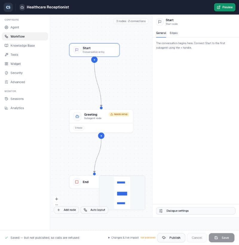Image resolution: width=239 pixels, height=245 pixels.
Task: Open Dialogue settings
Action: (196, 211)
